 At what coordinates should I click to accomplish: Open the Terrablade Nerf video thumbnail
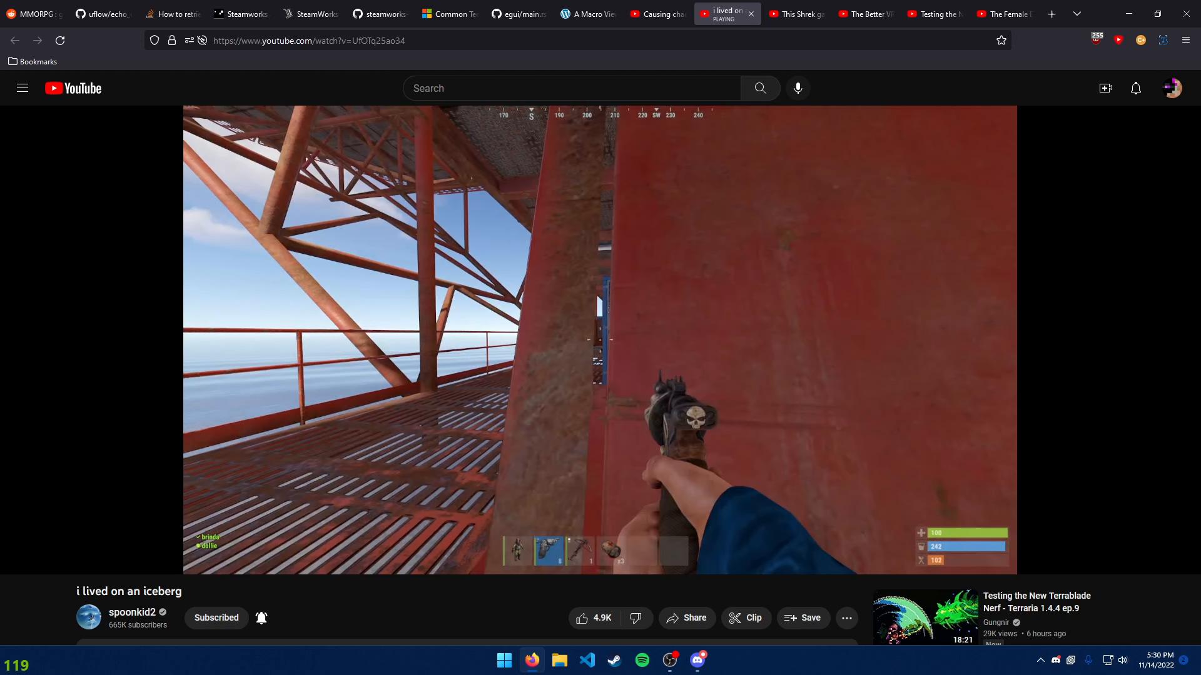pos(926,617)
